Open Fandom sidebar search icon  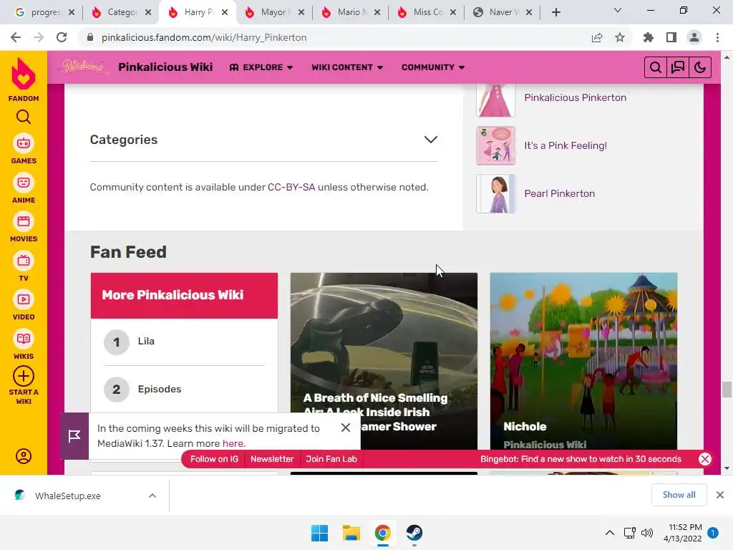pyautogui.click(x=24, y=117)
